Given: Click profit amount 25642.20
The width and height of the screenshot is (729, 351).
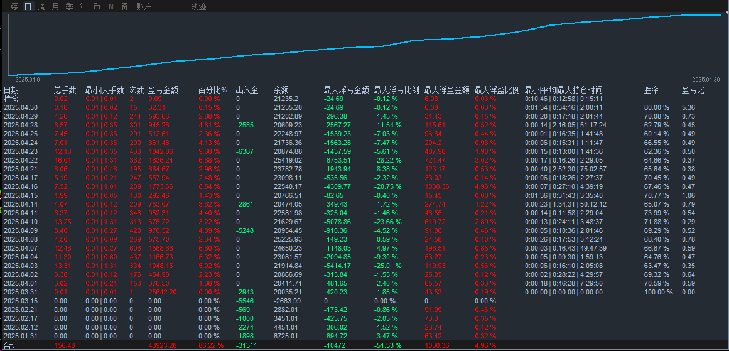Looking at the screenshot, I should click(x=163, y=292).
